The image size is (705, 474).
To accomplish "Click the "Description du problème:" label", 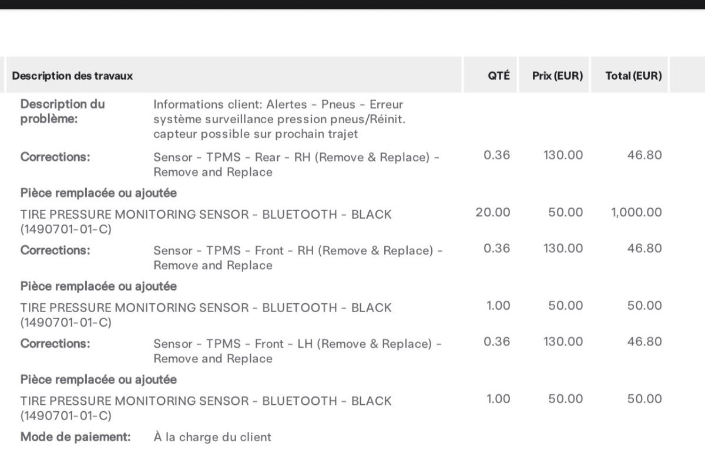I will click(62, 111).
